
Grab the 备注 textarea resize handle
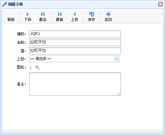(119, 94)
